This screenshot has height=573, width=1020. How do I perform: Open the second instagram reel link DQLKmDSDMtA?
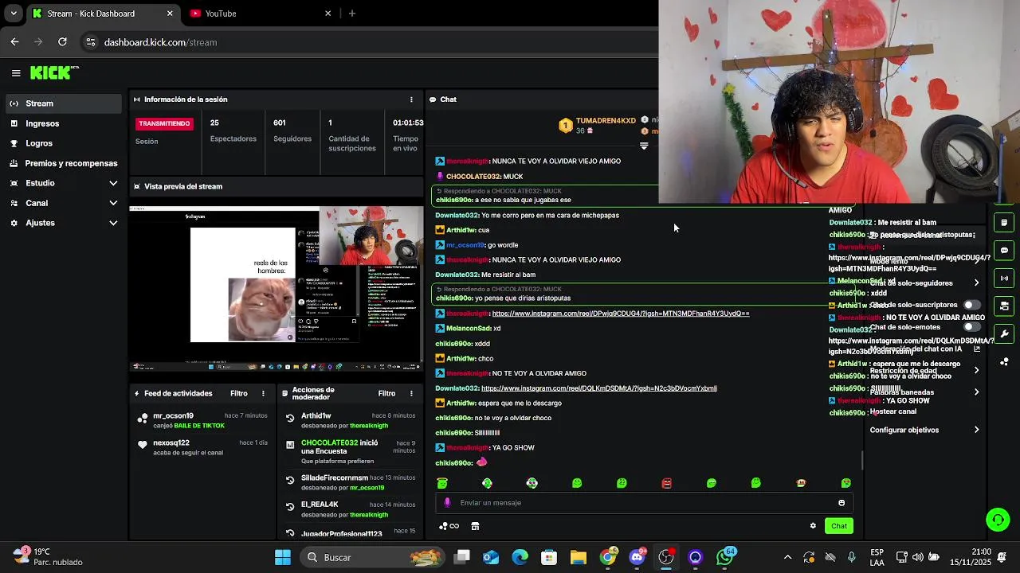click(599, 388)
